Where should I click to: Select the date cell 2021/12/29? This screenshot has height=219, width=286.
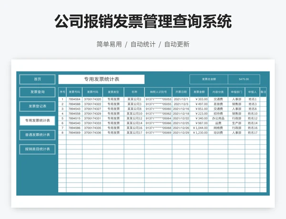(x=181, y=133)
